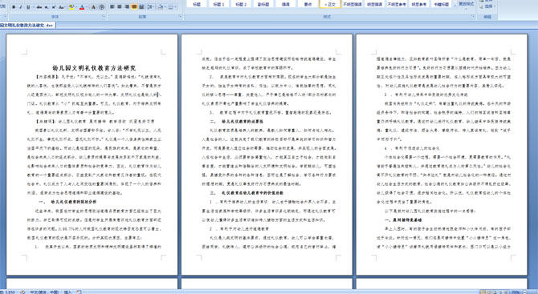Image resolution: width=538 pixels, height=294 pixels.
Task: Click the character shading A icon
Action: tap(93, 7)
